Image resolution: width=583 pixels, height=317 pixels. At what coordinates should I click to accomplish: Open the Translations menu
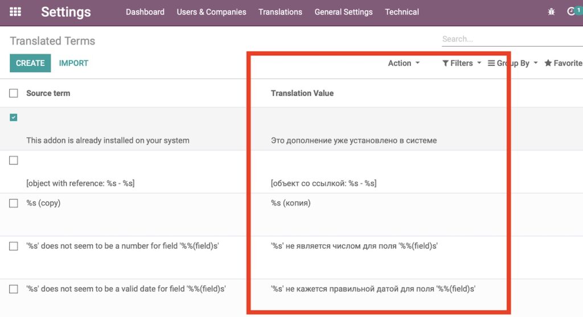[280, 12]
